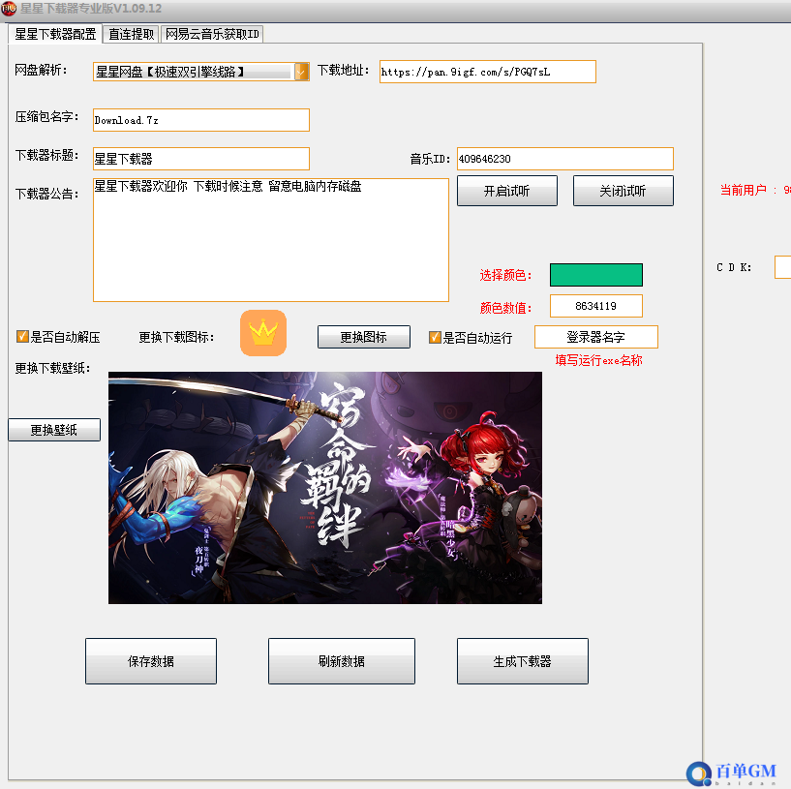Click the 更换图标 button
This screenshot has width=791, height=789.
pyautogui.click(x=364, y=337)
